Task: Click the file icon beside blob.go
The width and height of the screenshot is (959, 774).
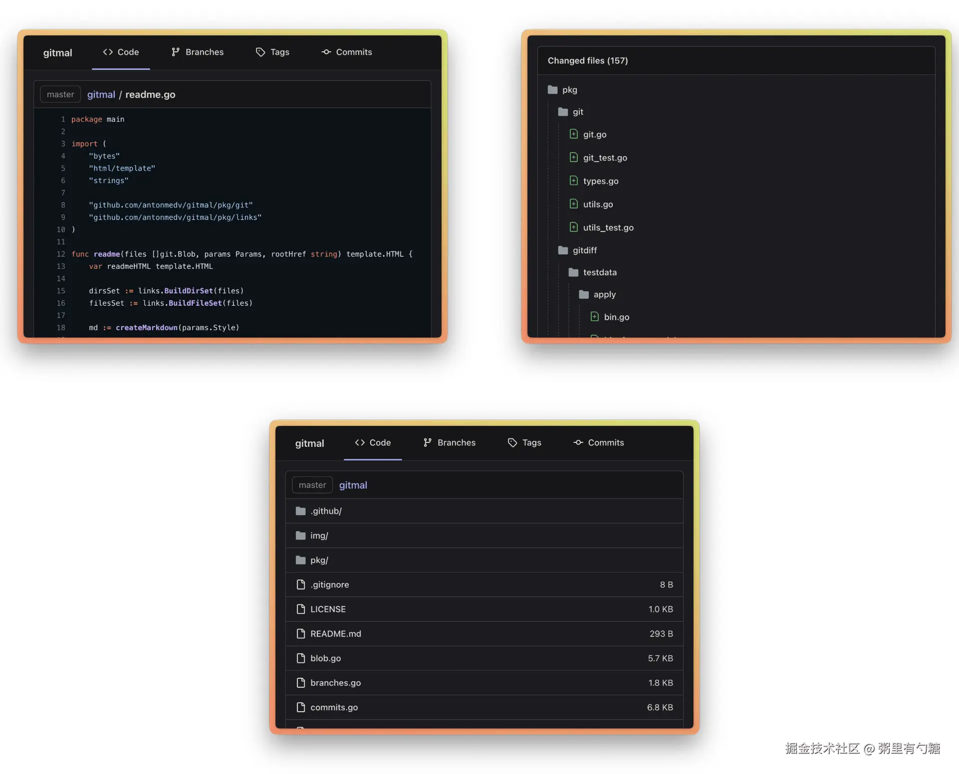Action: coord(300,658)
